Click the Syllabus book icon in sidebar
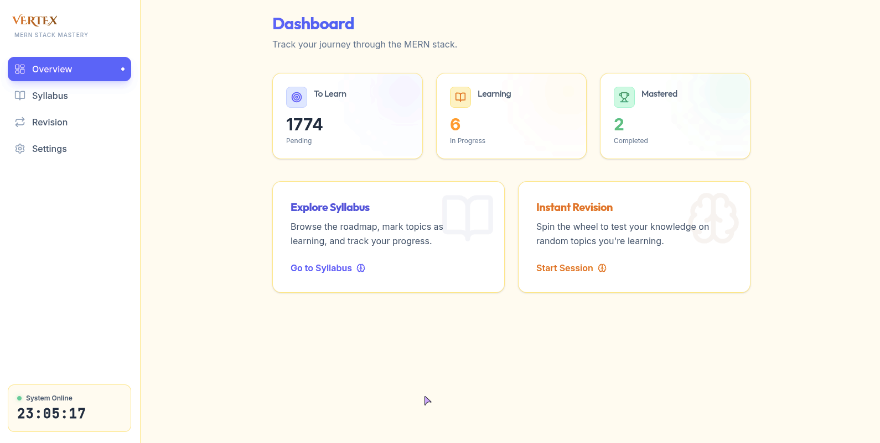 pyautogui.click(x=20, y=96)
